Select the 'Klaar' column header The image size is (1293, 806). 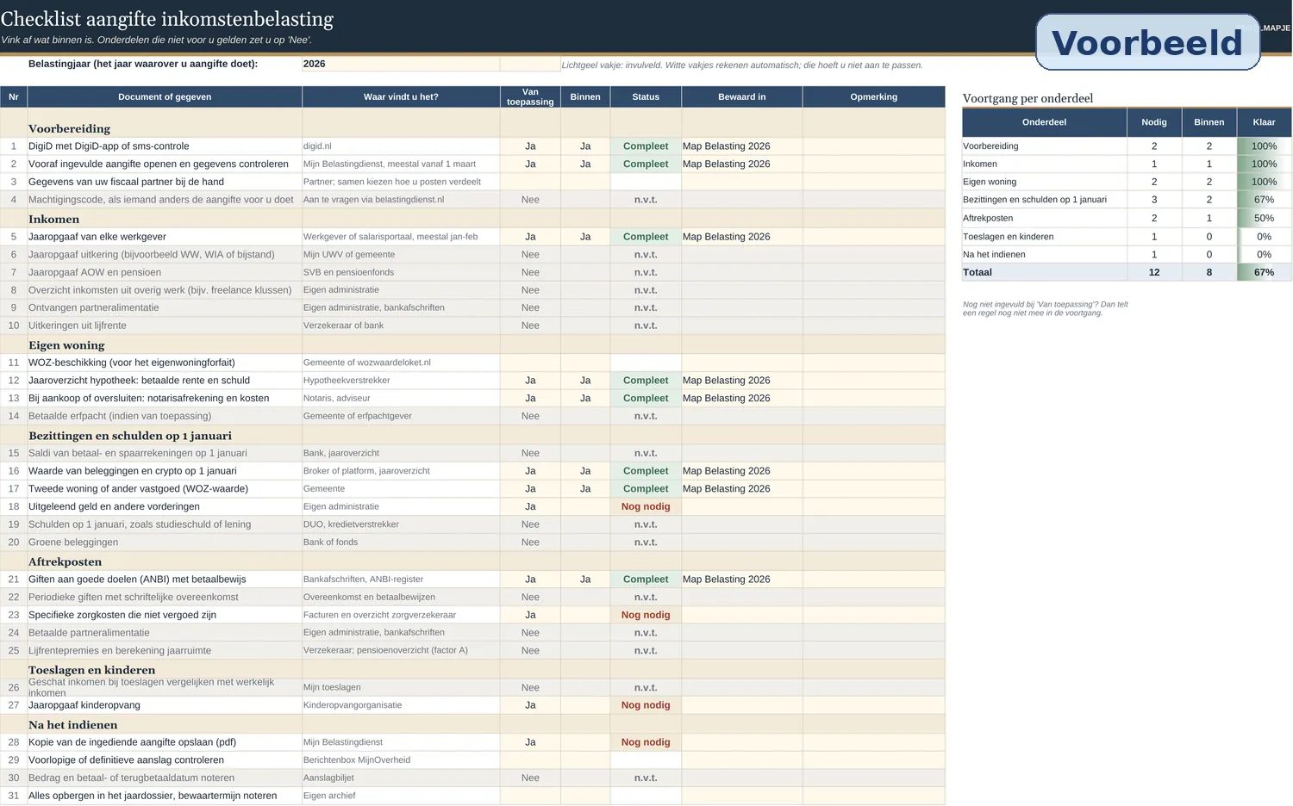click(1264, 122)
